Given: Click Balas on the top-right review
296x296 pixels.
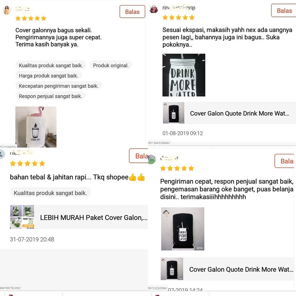Looking at the screenshot, I should pos(284,11).
